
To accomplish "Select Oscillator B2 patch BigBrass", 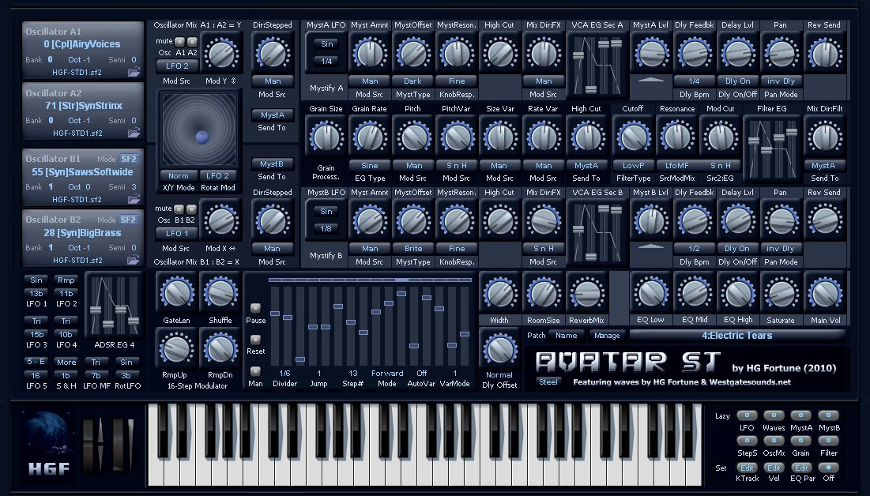I will [x=82, y=233].
